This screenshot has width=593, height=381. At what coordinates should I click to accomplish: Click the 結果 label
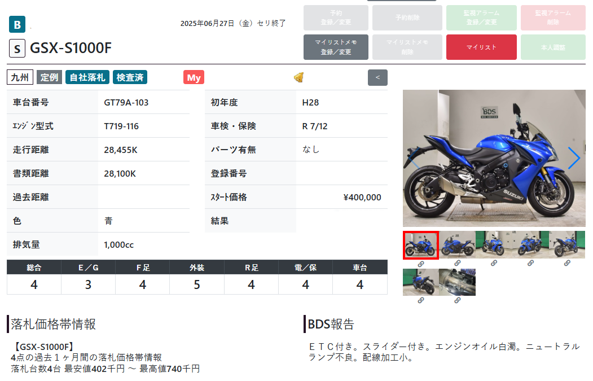(x=219, y=221)
